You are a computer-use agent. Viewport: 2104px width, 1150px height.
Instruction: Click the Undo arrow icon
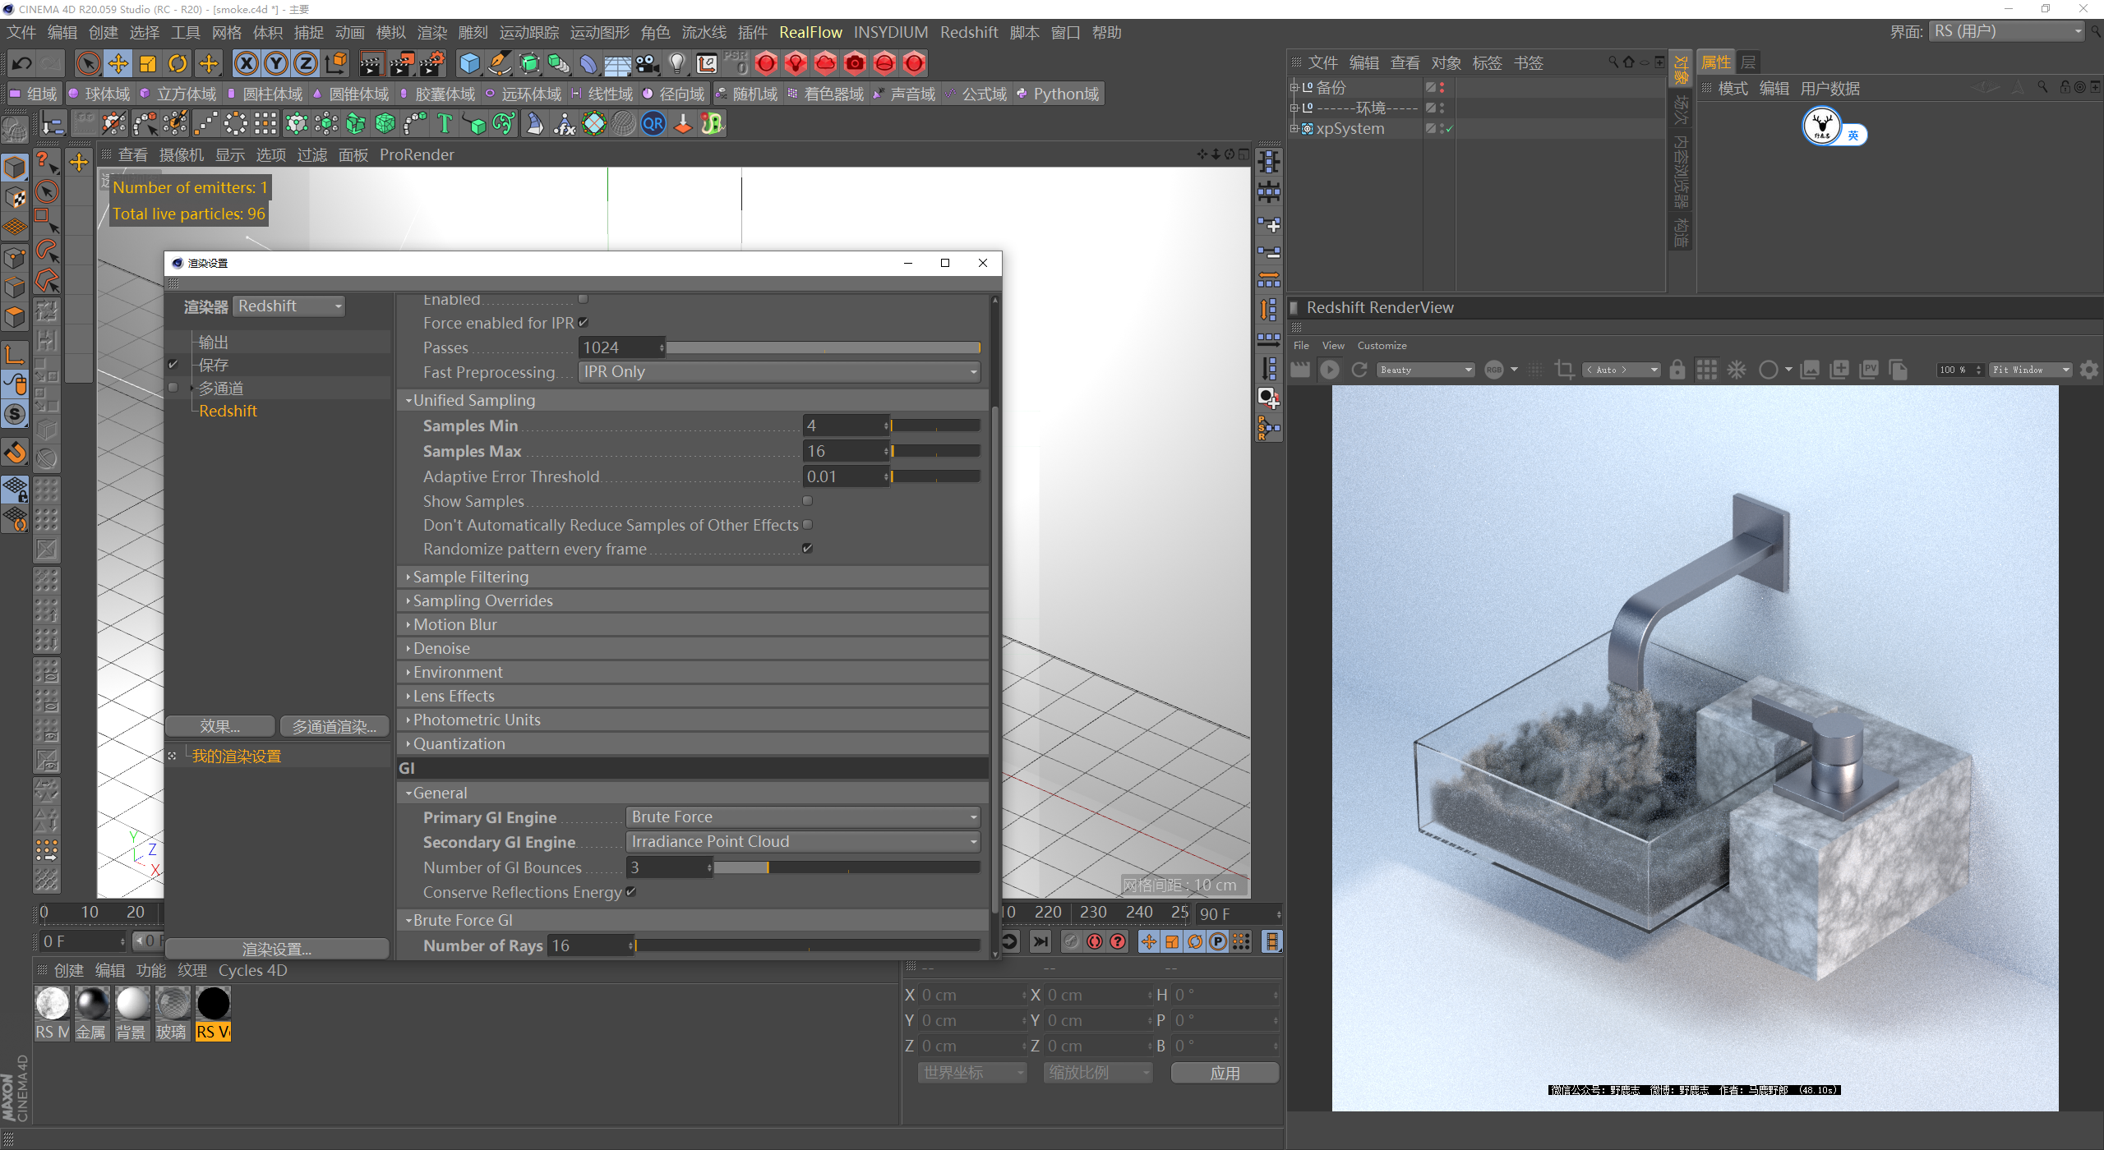coord(22,63)
